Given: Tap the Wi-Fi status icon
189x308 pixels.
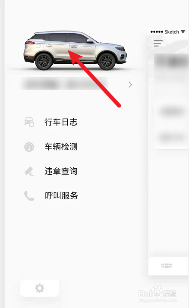Looking at the screenshot, I should 183,31.
